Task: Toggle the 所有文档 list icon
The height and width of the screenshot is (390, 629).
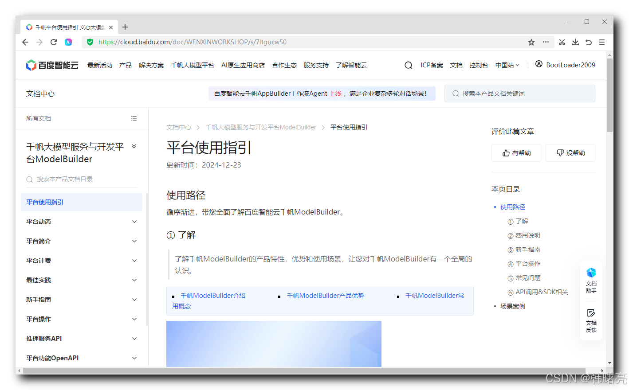Action: [134, 118]
